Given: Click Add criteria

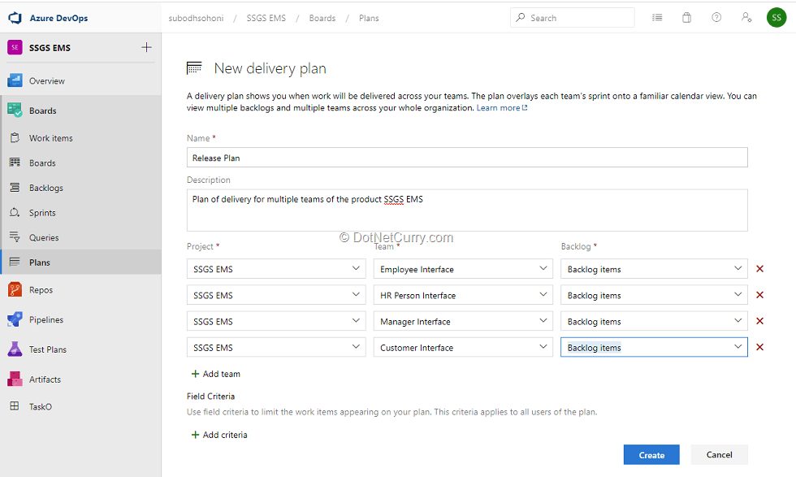Looking at the screenshot, I should click(x=219, y=435).
